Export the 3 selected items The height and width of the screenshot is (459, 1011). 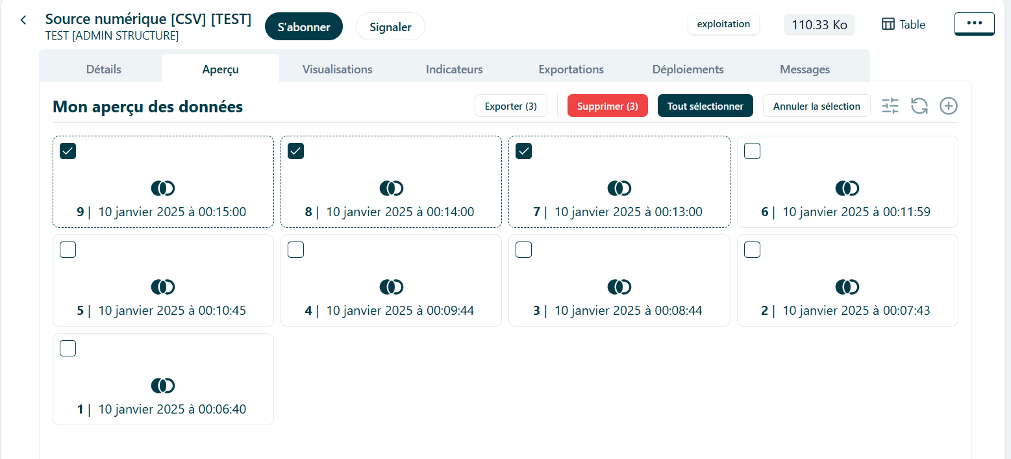coord(511,106)
